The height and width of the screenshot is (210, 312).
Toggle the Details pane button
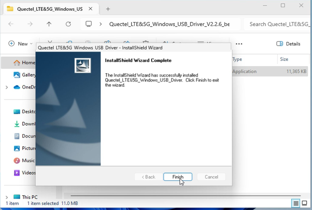(x=288, y=44)
